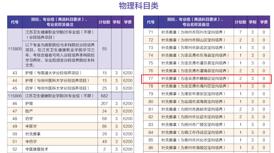The height and width of the screenshot is (153, 274).
Task: Select 护理（与徐州医科大学分段培养项目）entry
Action: point(58,81)
